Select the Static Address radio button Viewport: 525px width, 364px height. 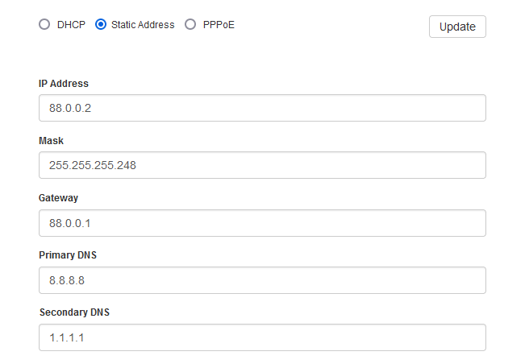tap(101, 25)
